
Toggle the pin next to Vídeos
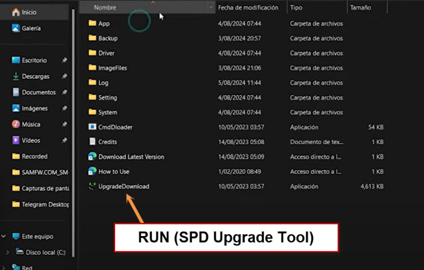[64, 140]
